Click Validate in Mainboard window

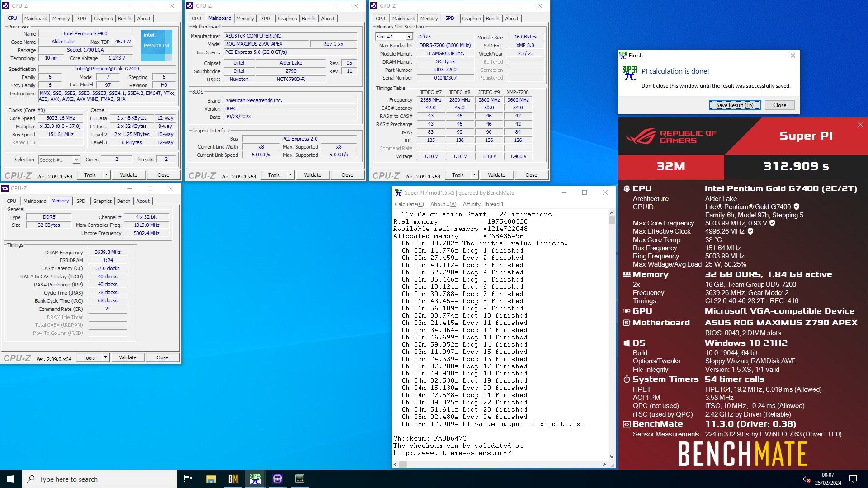point(312,175)
